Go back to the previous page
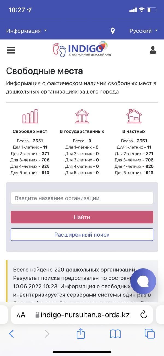The height and width of the screenshot is (356, 164). point(11,333)
